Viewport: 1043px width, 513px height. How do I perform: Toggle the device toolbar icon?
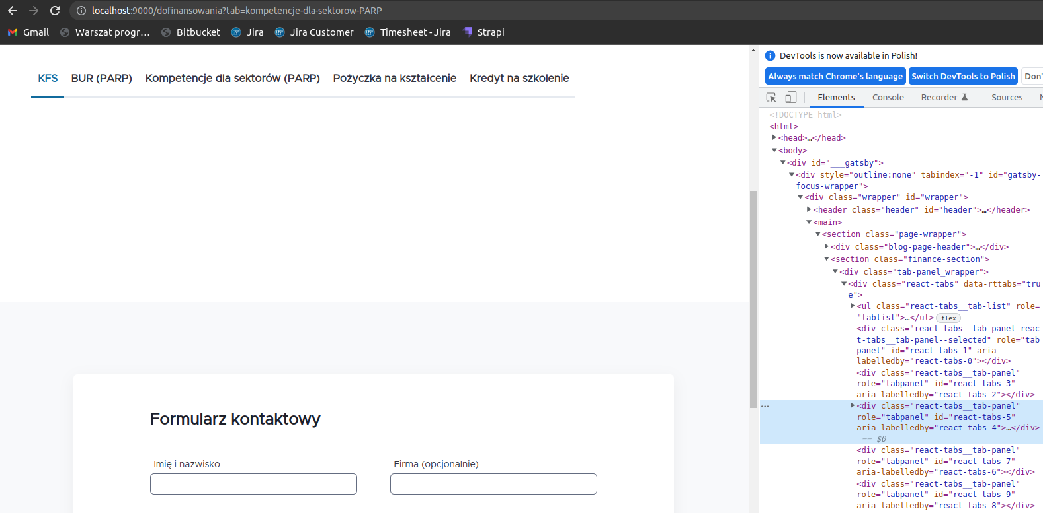click(x=790, y=98)
